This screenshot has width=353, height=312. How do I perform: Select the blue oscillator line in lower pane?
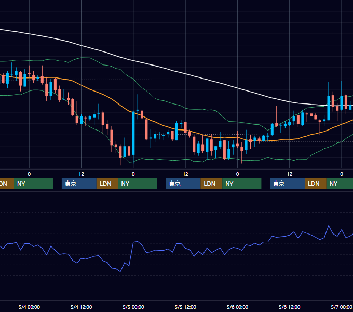177,244
